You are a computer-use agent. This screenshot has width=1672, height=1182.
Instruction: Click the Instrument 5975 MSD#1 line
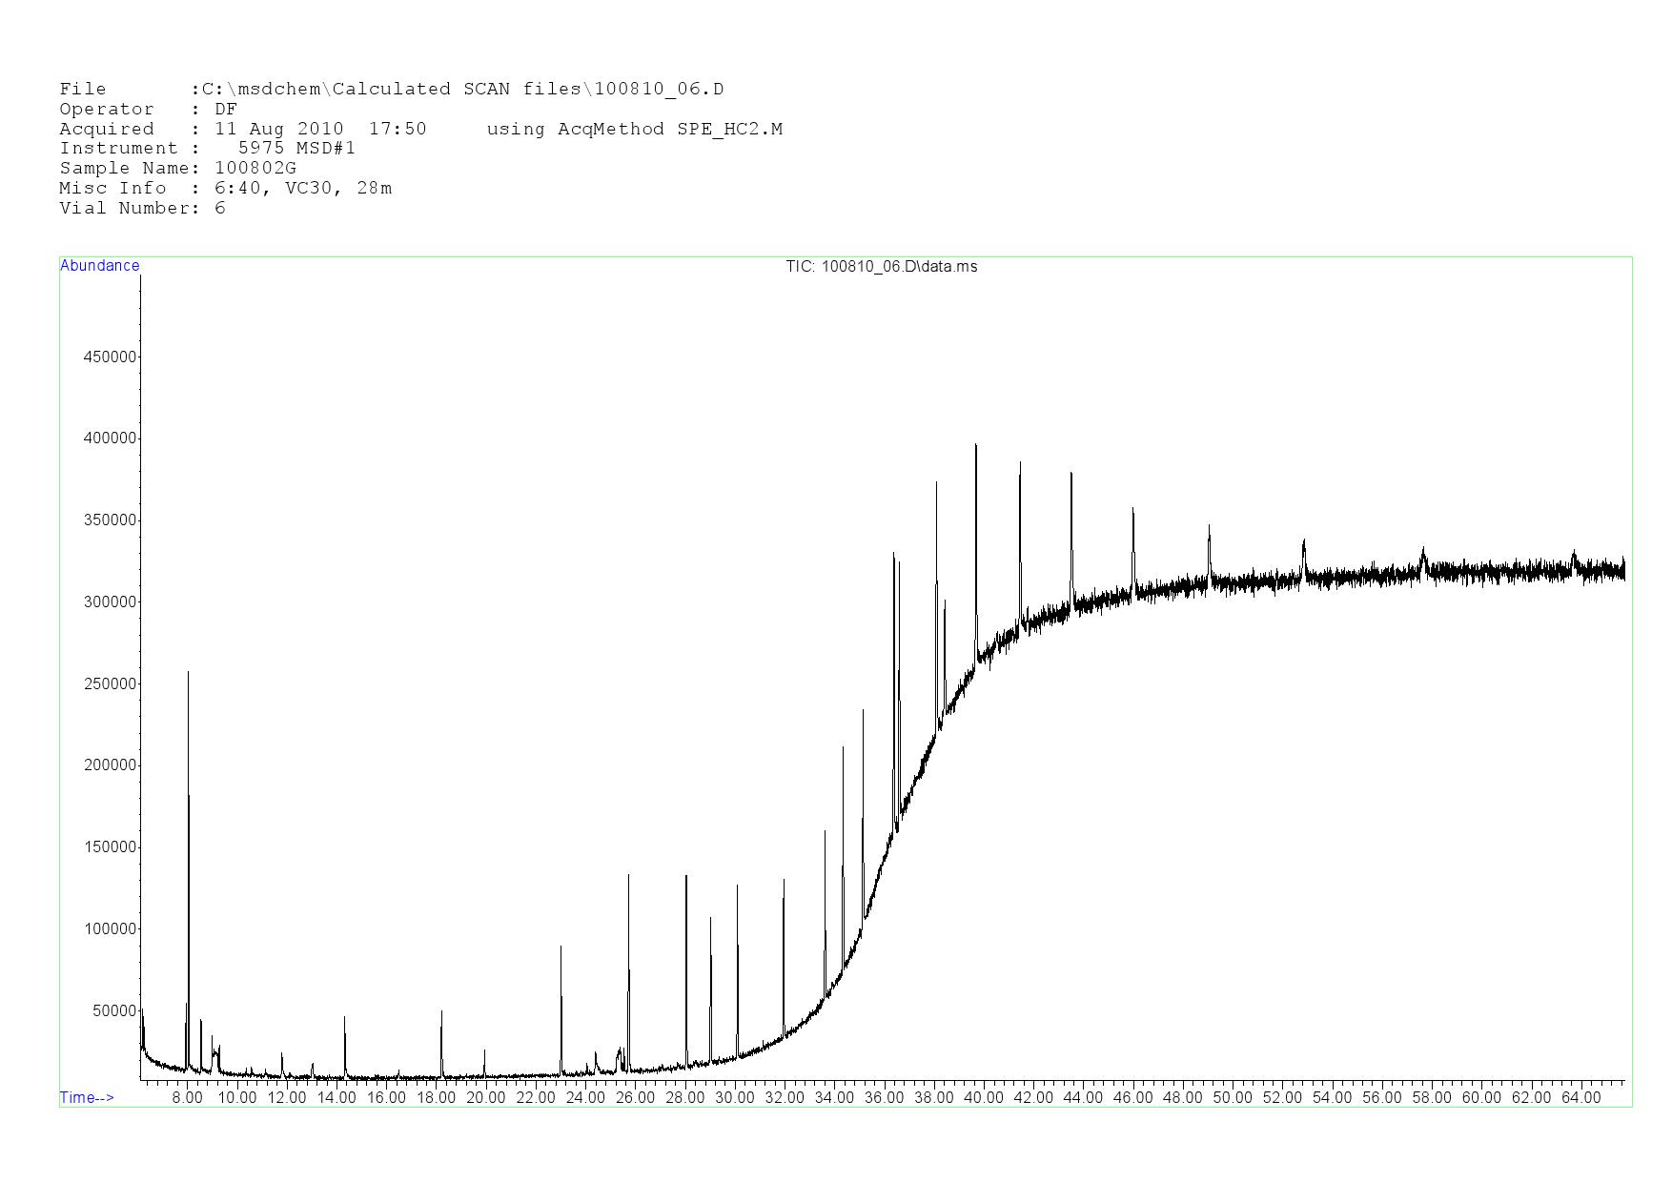pyautogui.click(x=207, y=149)
